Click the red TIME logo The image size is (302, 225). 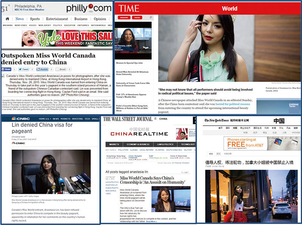(x=129, y=8)
